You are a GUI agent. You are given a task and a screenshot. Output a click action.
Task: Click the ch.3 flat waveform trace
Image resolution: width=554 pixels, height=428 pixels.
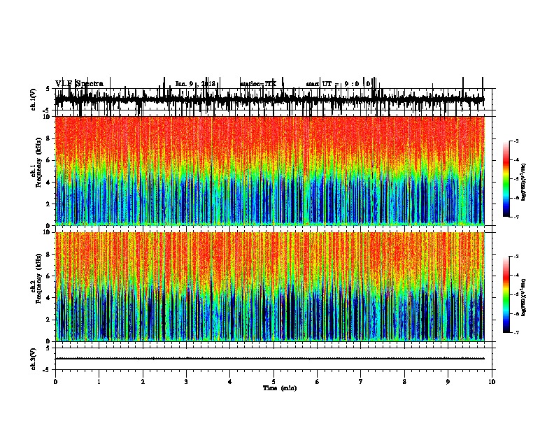coord(269,359)
